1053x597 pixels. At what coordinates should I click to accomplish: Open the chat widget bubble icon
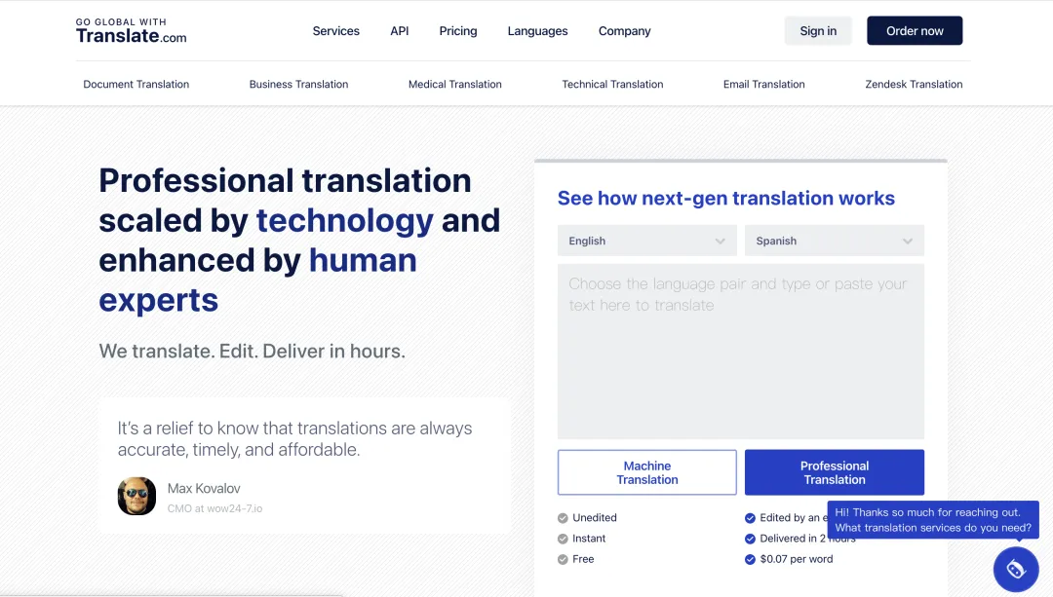click(1015, 569)
